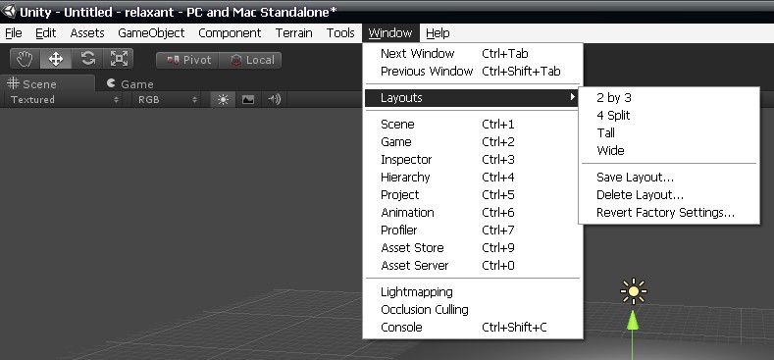Select the Hand tool
The width and height of the screenshot is (774, 360).
tap(25, 59)
